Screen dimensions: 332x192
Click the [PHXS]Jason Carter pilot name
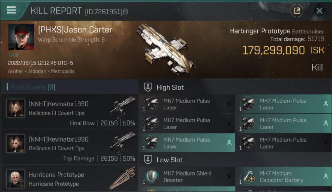[75, 30]
